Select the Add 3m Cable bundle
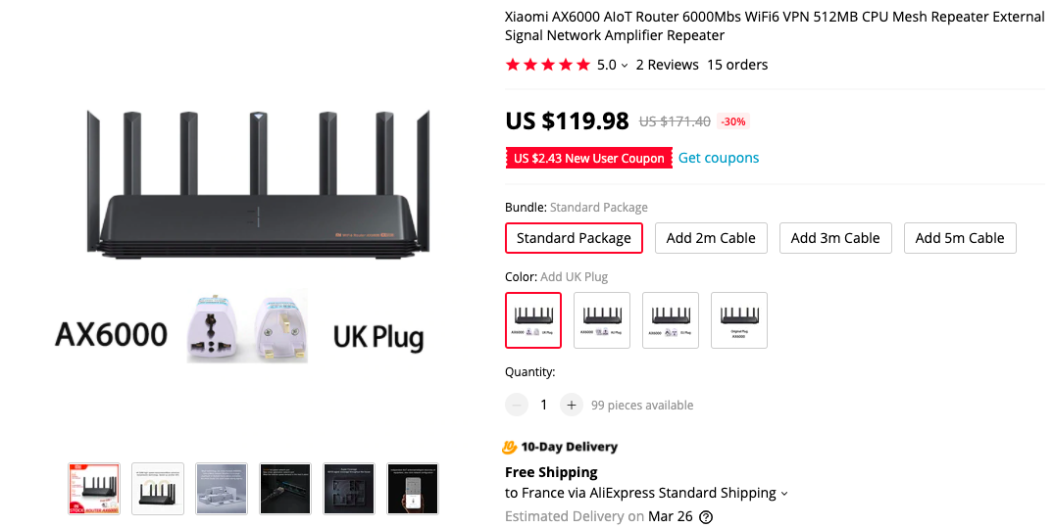 click(835, 238)
